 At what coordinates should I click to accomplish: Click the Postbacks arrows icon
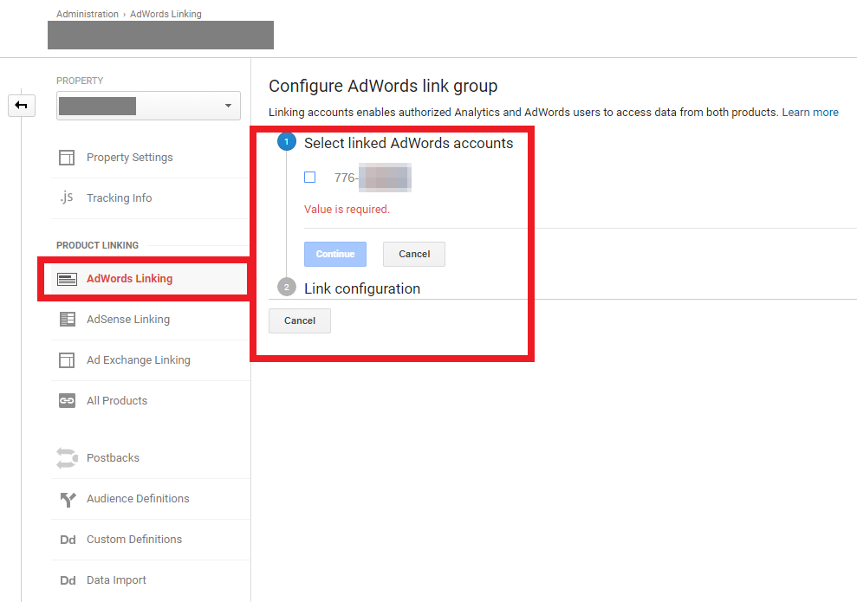pyautogui.click(x=68, y=458)
